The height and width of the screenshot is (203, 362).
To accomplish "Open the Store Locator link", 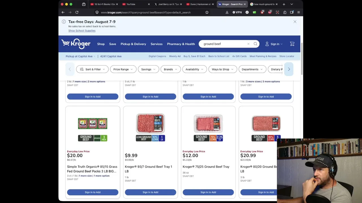I will (x=287, y=56).
